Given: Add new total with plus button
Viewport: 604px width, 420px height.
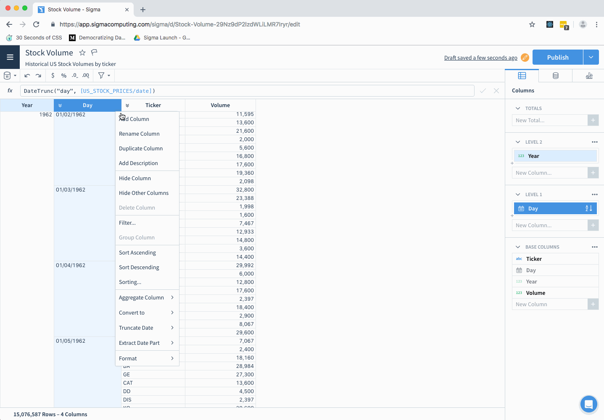Looking at the screenshot, I should 593,120.
